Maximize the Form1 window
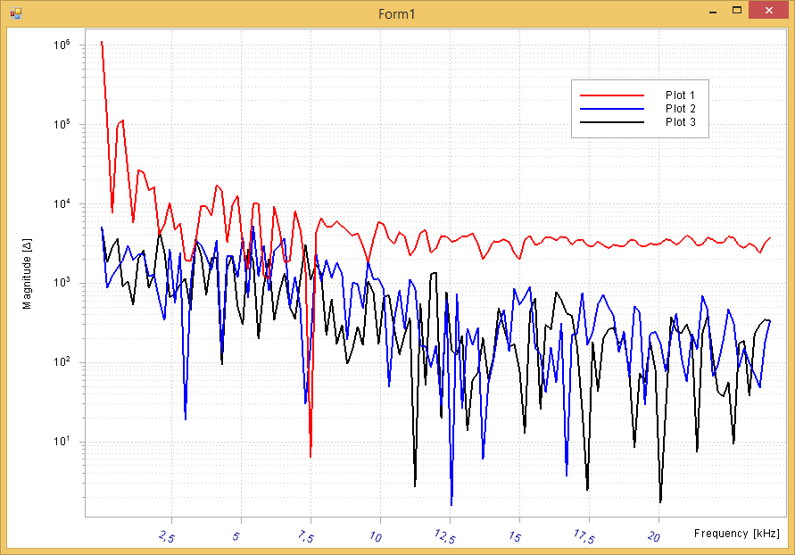This screenshot has width=795, height=555. pos(737,12)
